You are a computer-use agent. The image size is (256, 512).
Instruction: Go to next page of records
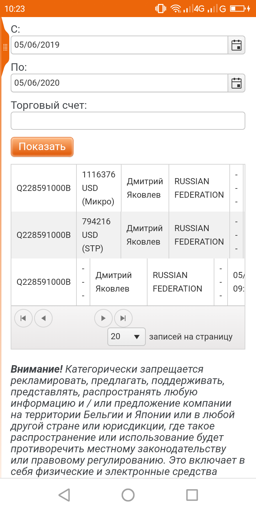pos(103,318)
